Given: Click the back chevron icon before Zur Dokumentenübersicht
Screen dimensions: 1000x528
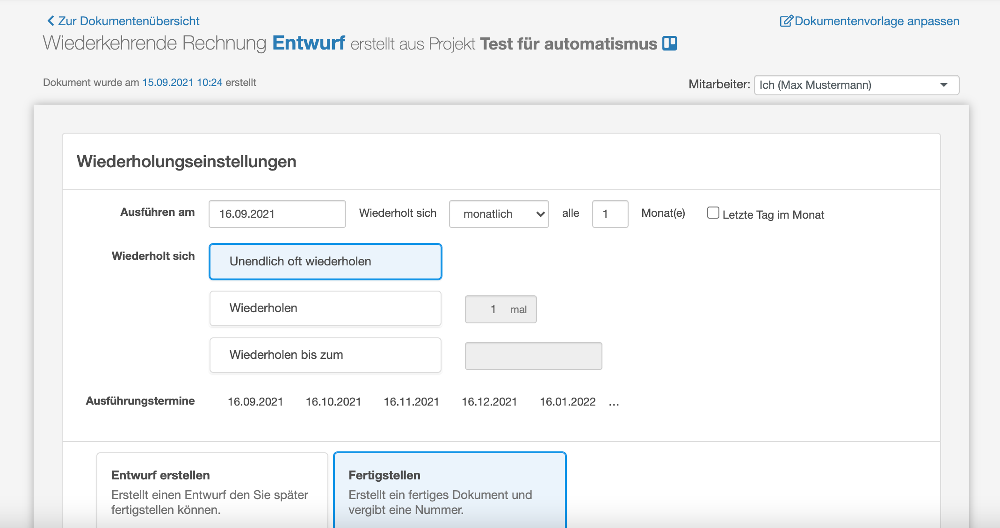Looking at the screenshot, I should (x=51, y=21).
